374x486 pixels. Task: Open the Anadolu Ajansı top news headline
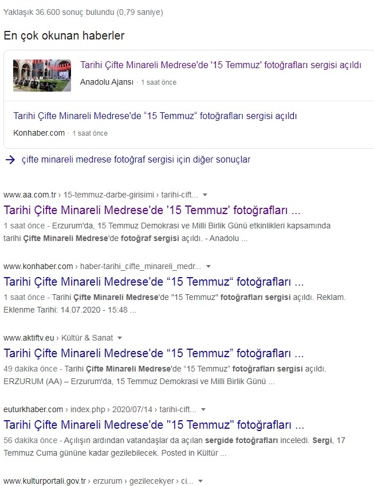[221, 65]
